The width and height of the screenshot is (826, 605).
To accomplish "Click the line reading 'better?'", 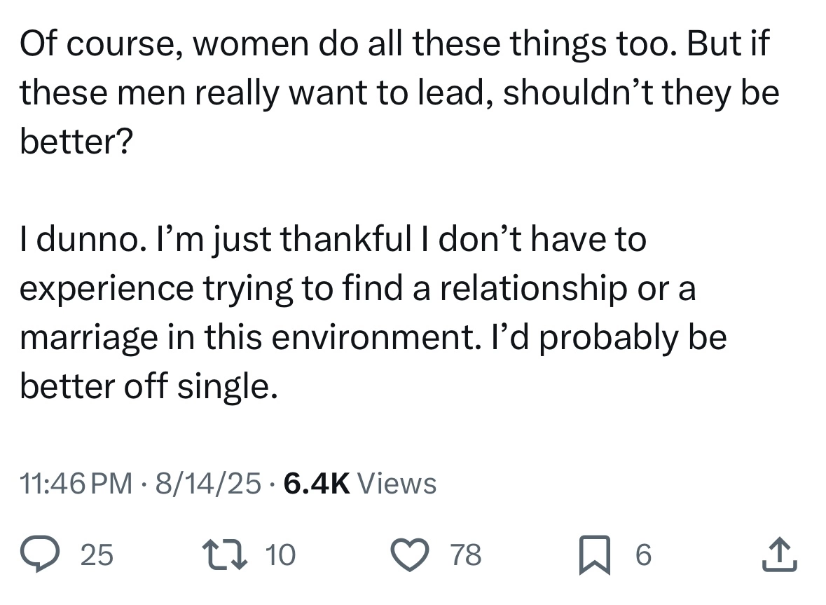I will [76, 142].
